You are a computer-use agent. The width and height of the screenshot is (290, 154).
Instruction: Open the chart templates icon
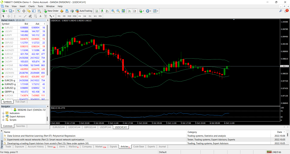coord(155,11)
